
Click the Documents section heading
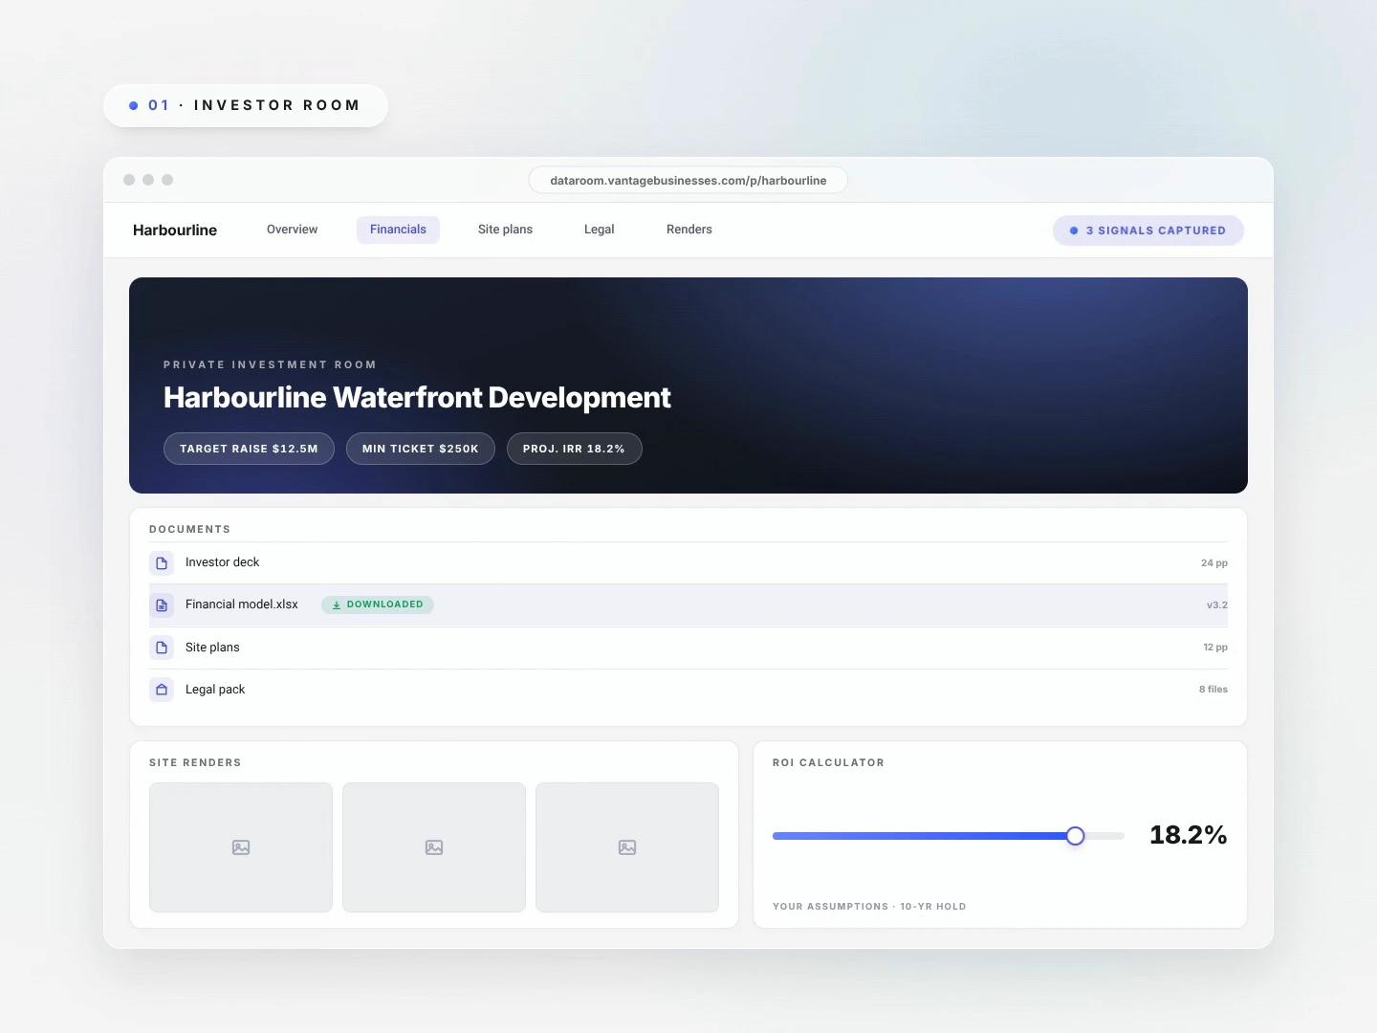189,529
